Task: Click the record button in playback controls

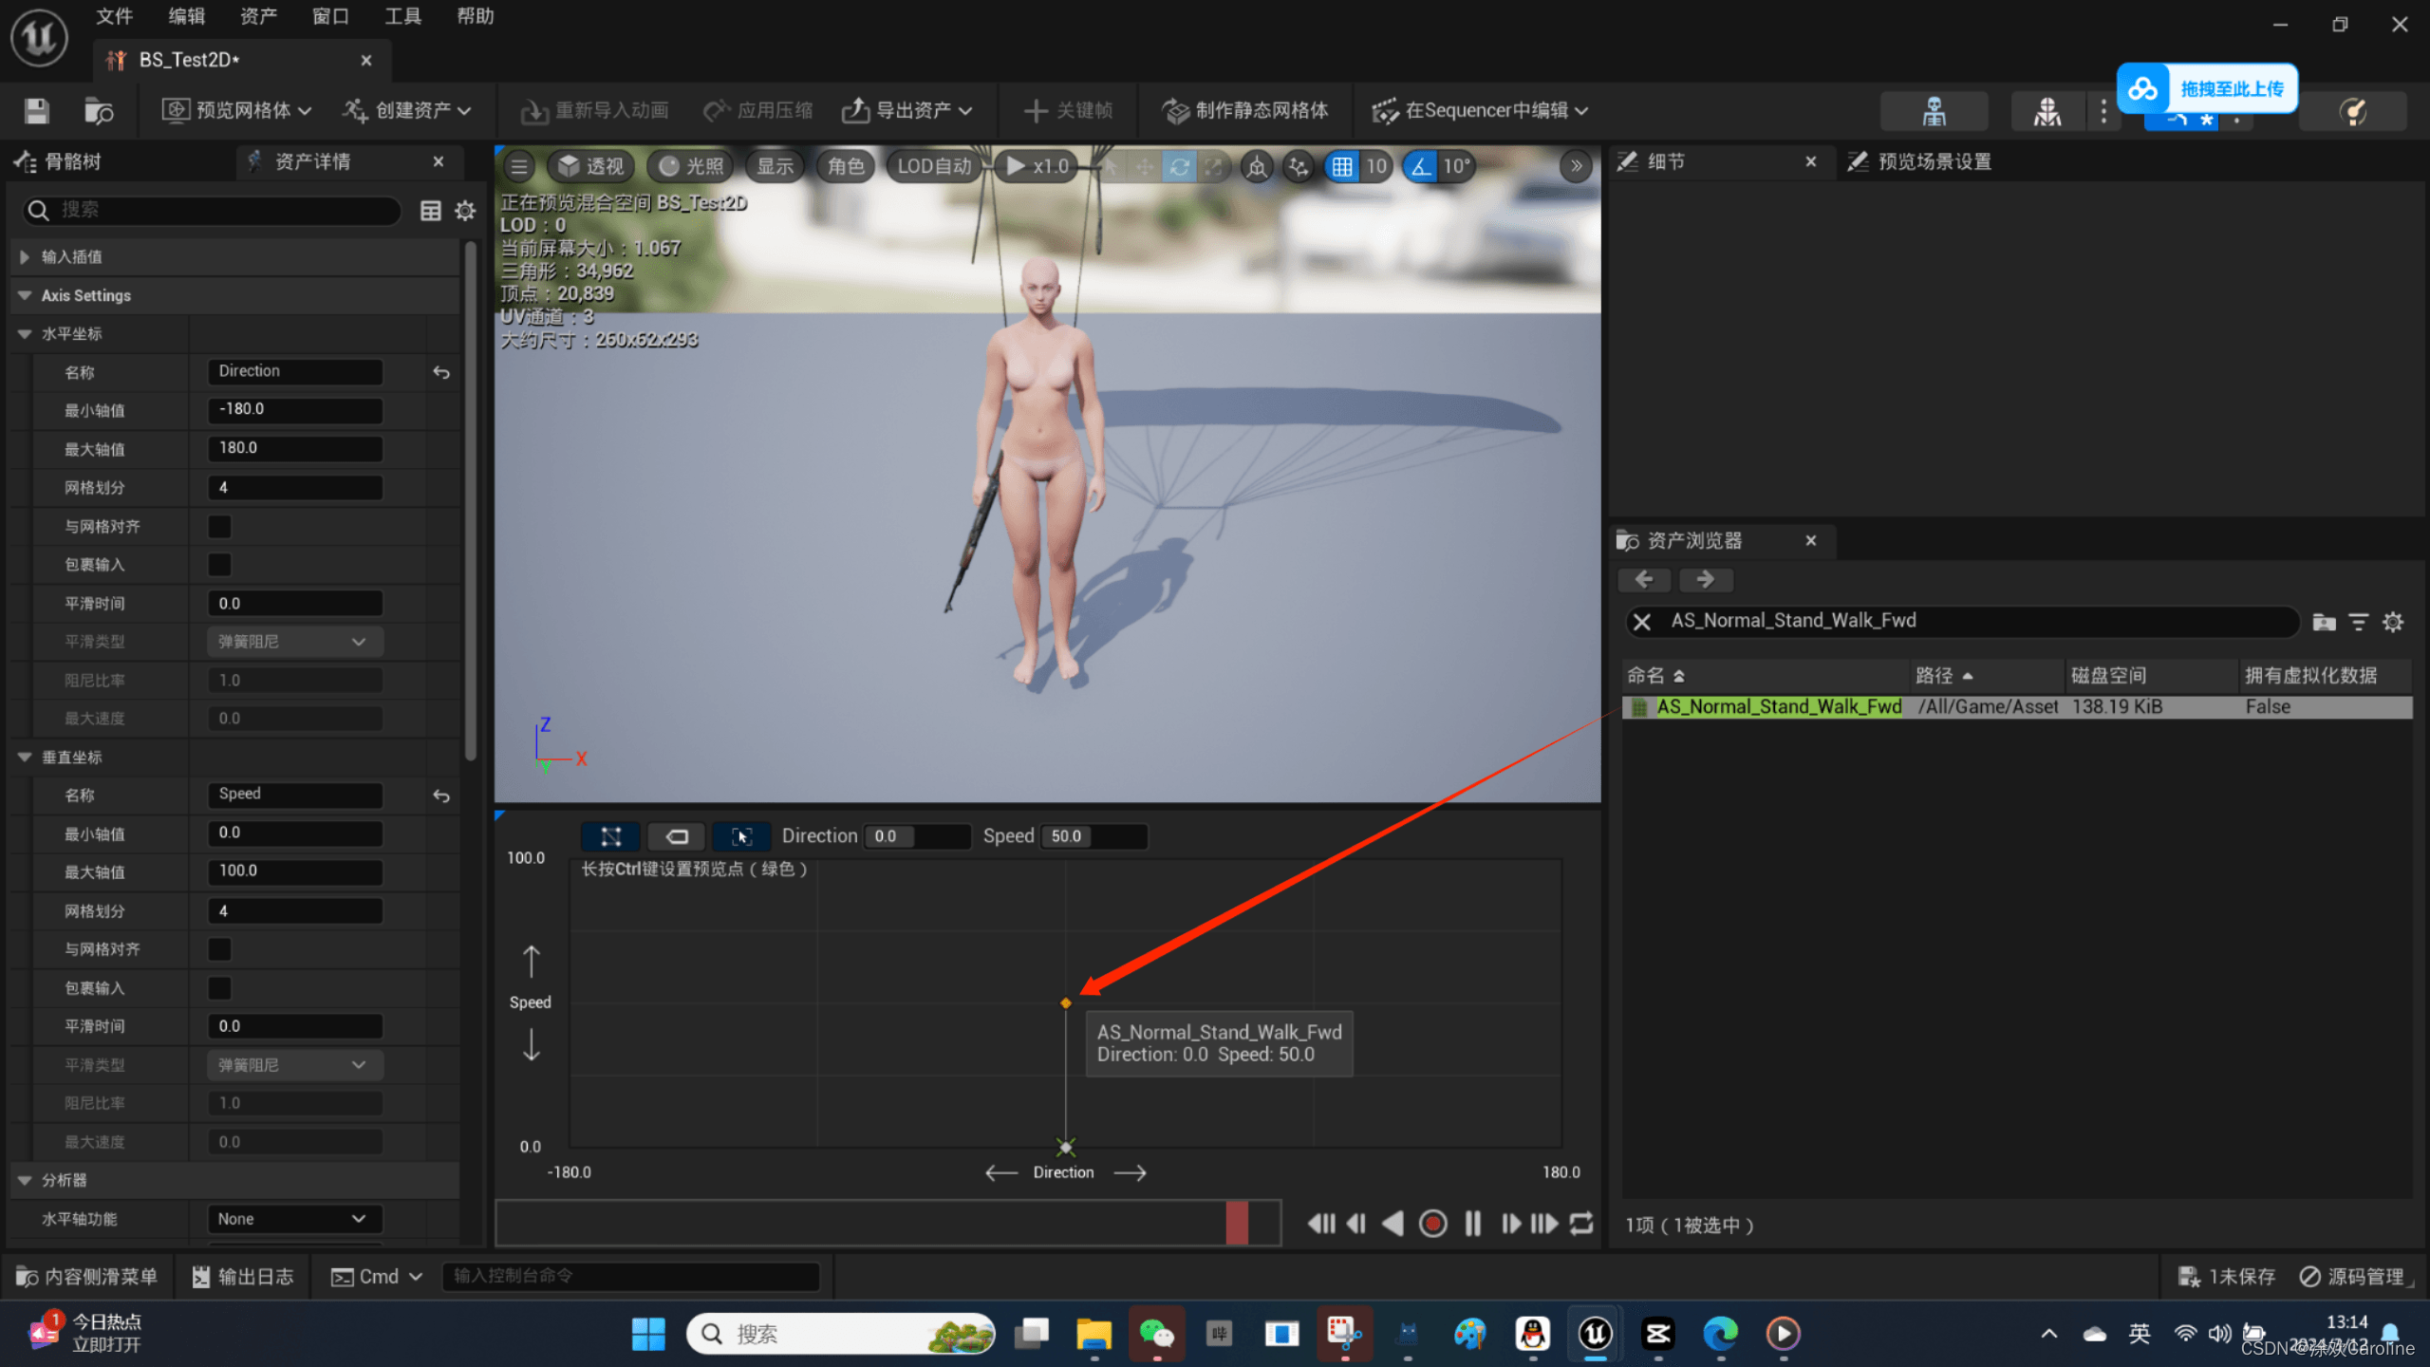Action: [x=1432, y=1224]
